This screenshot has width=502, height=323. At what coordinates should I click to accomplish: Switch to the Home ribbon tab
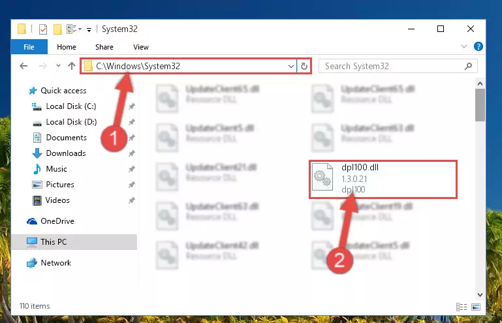[x=67, y=47]
